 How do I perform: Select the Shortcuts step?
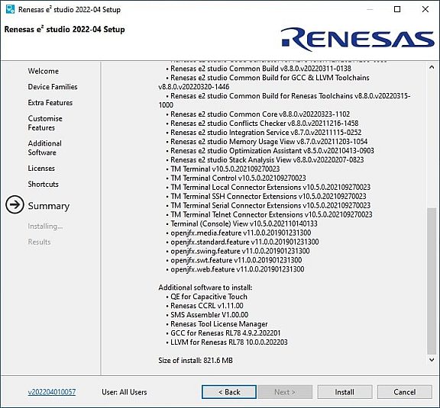[44, 184]
